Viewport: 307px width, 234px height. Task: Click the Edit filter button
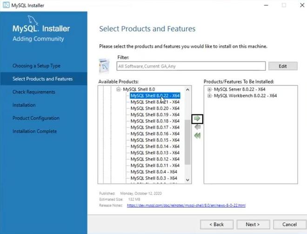point(283,66)
